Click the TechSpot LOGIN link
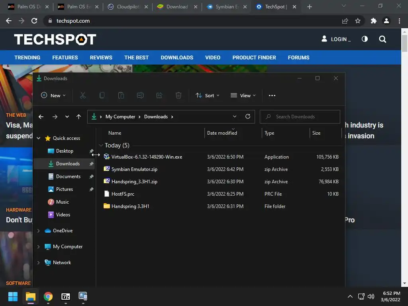The image size is (408, 306). tap(336, 39)
